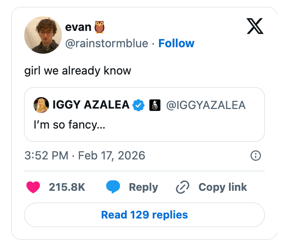Image resolution: width=288 pixels, height=248 pixels.
Task: Open the @rainstormblue handle link
Action: pos(107,44)
